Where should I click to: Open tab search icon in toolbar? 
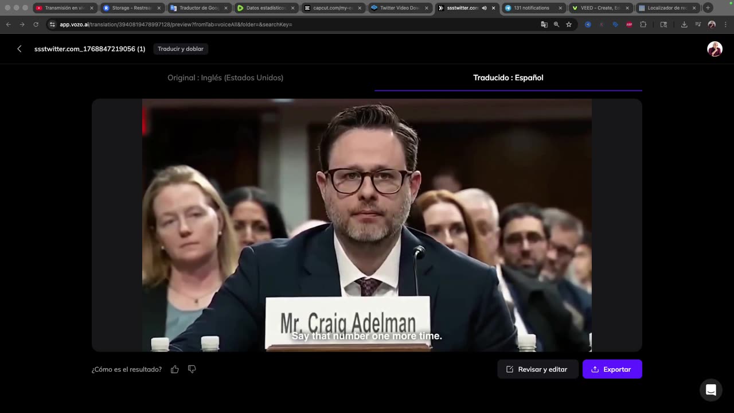[x=663, y=25]
